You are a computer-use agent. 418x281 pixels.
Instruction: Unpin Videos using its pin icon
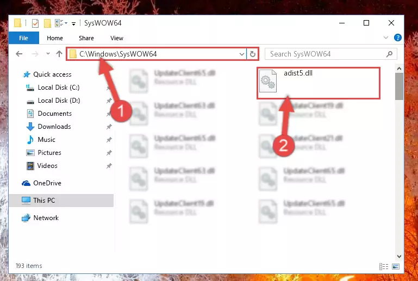click(x=109, y=166)
